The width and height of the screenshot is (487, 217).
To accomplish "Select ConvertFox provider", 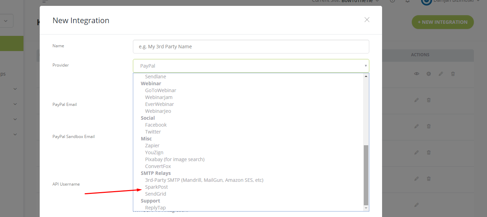I will pos(158,166).
